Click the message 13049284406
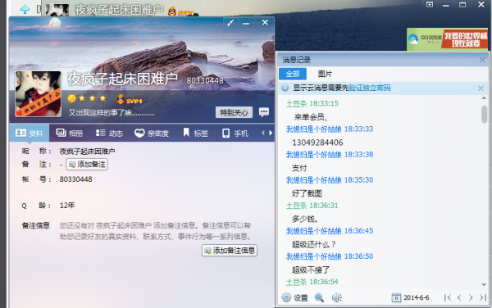This screenshot has width=492, height=308. [x=317, y=143]
